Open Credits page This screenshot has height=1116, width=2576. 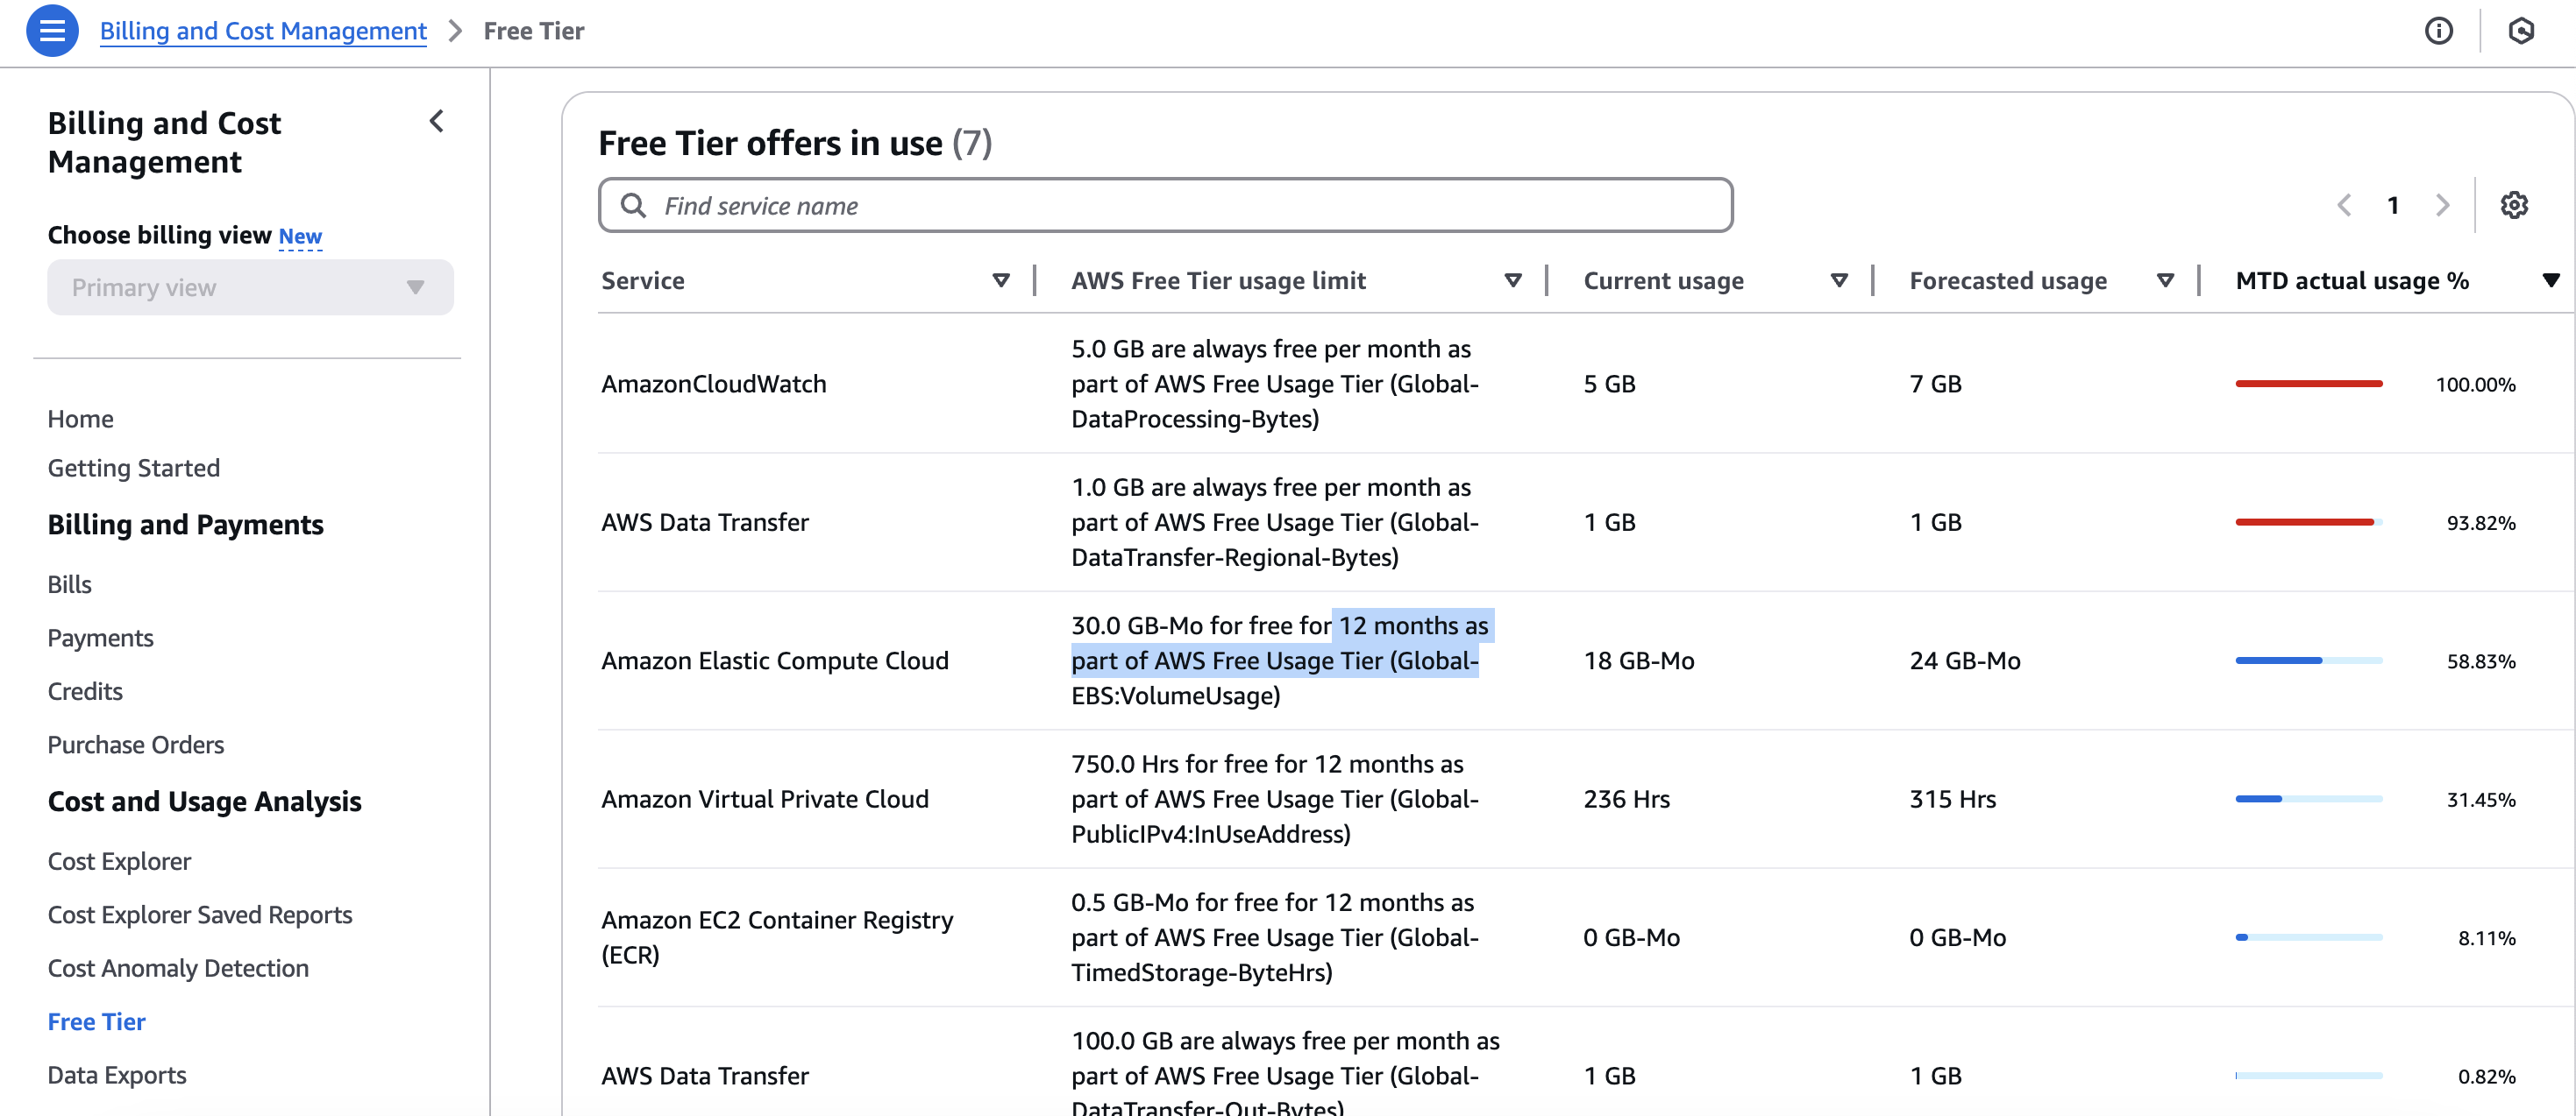point(85,691)
